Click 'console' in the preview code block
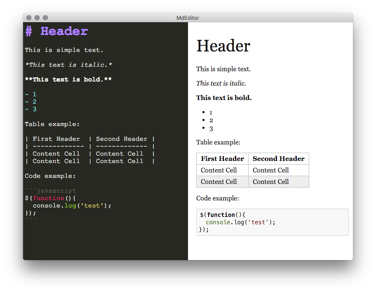This screenshot has height=293, width=376. click(x=218, y=222)
